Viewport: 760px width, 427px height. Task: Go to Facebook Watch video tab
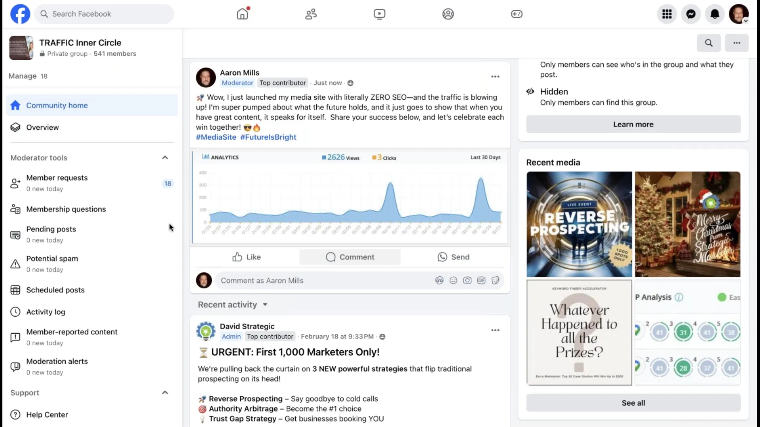[379, 14]
